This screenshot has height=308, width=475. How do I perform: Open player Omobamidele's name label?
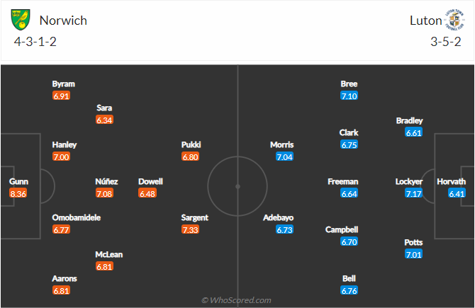pos(76,217)
